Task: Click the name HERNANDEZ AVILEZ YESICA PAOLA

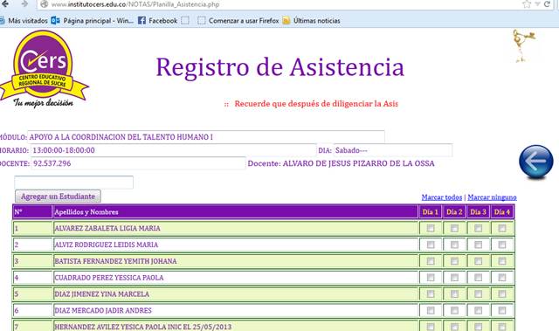Action: point(142,327)
